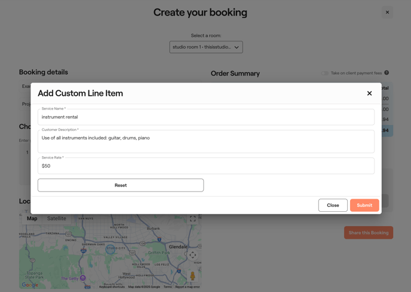Edit the Service Rate field

[x=205, y=166]
